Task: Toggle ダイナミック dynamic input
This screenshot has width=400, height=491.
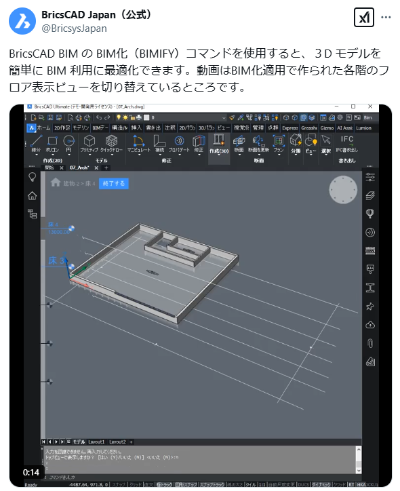Action: click(x=321, y=484)
